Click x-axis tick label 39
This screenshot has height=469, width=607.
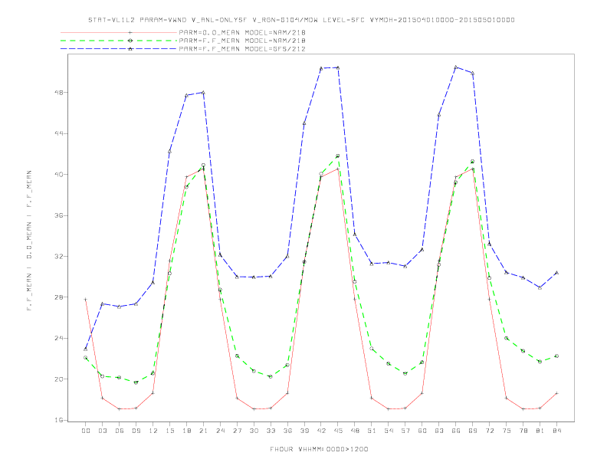point(304,431)
